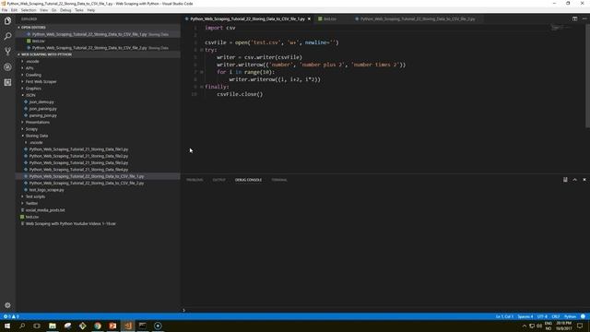This screenshot has height=332, width=590.
Task: Open the Explorer view in activity bar
Action: 7,20
